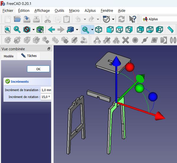This screenshot has height=163, width=177.
Task: Switch to the Modèle tab
Action: tap(9, 56)
